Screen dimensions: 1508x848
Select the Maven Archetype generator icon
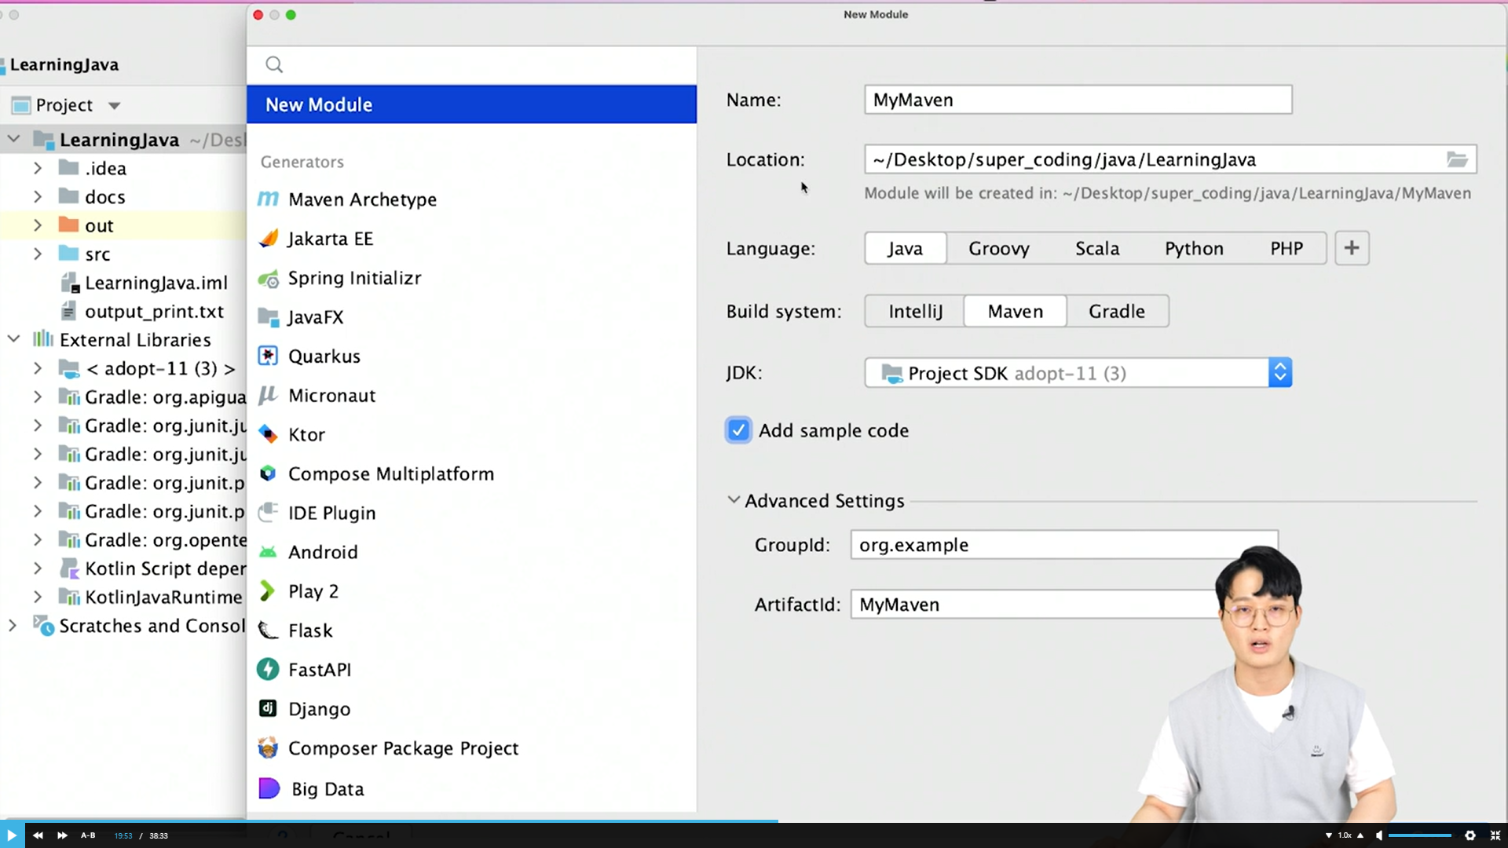[268, 199]
